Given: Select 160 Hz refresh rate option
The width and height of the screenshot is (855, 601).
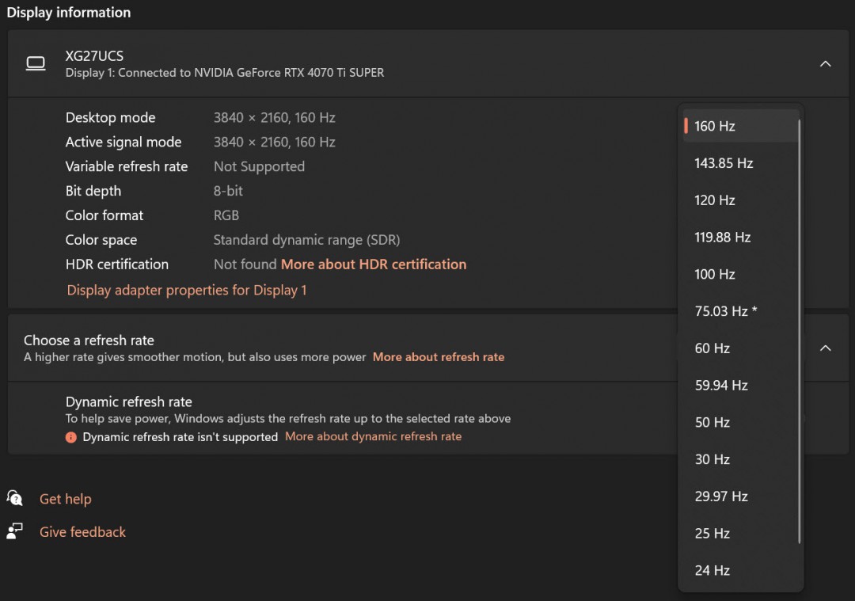Looking at the screenshot, I should click(715, 126).
